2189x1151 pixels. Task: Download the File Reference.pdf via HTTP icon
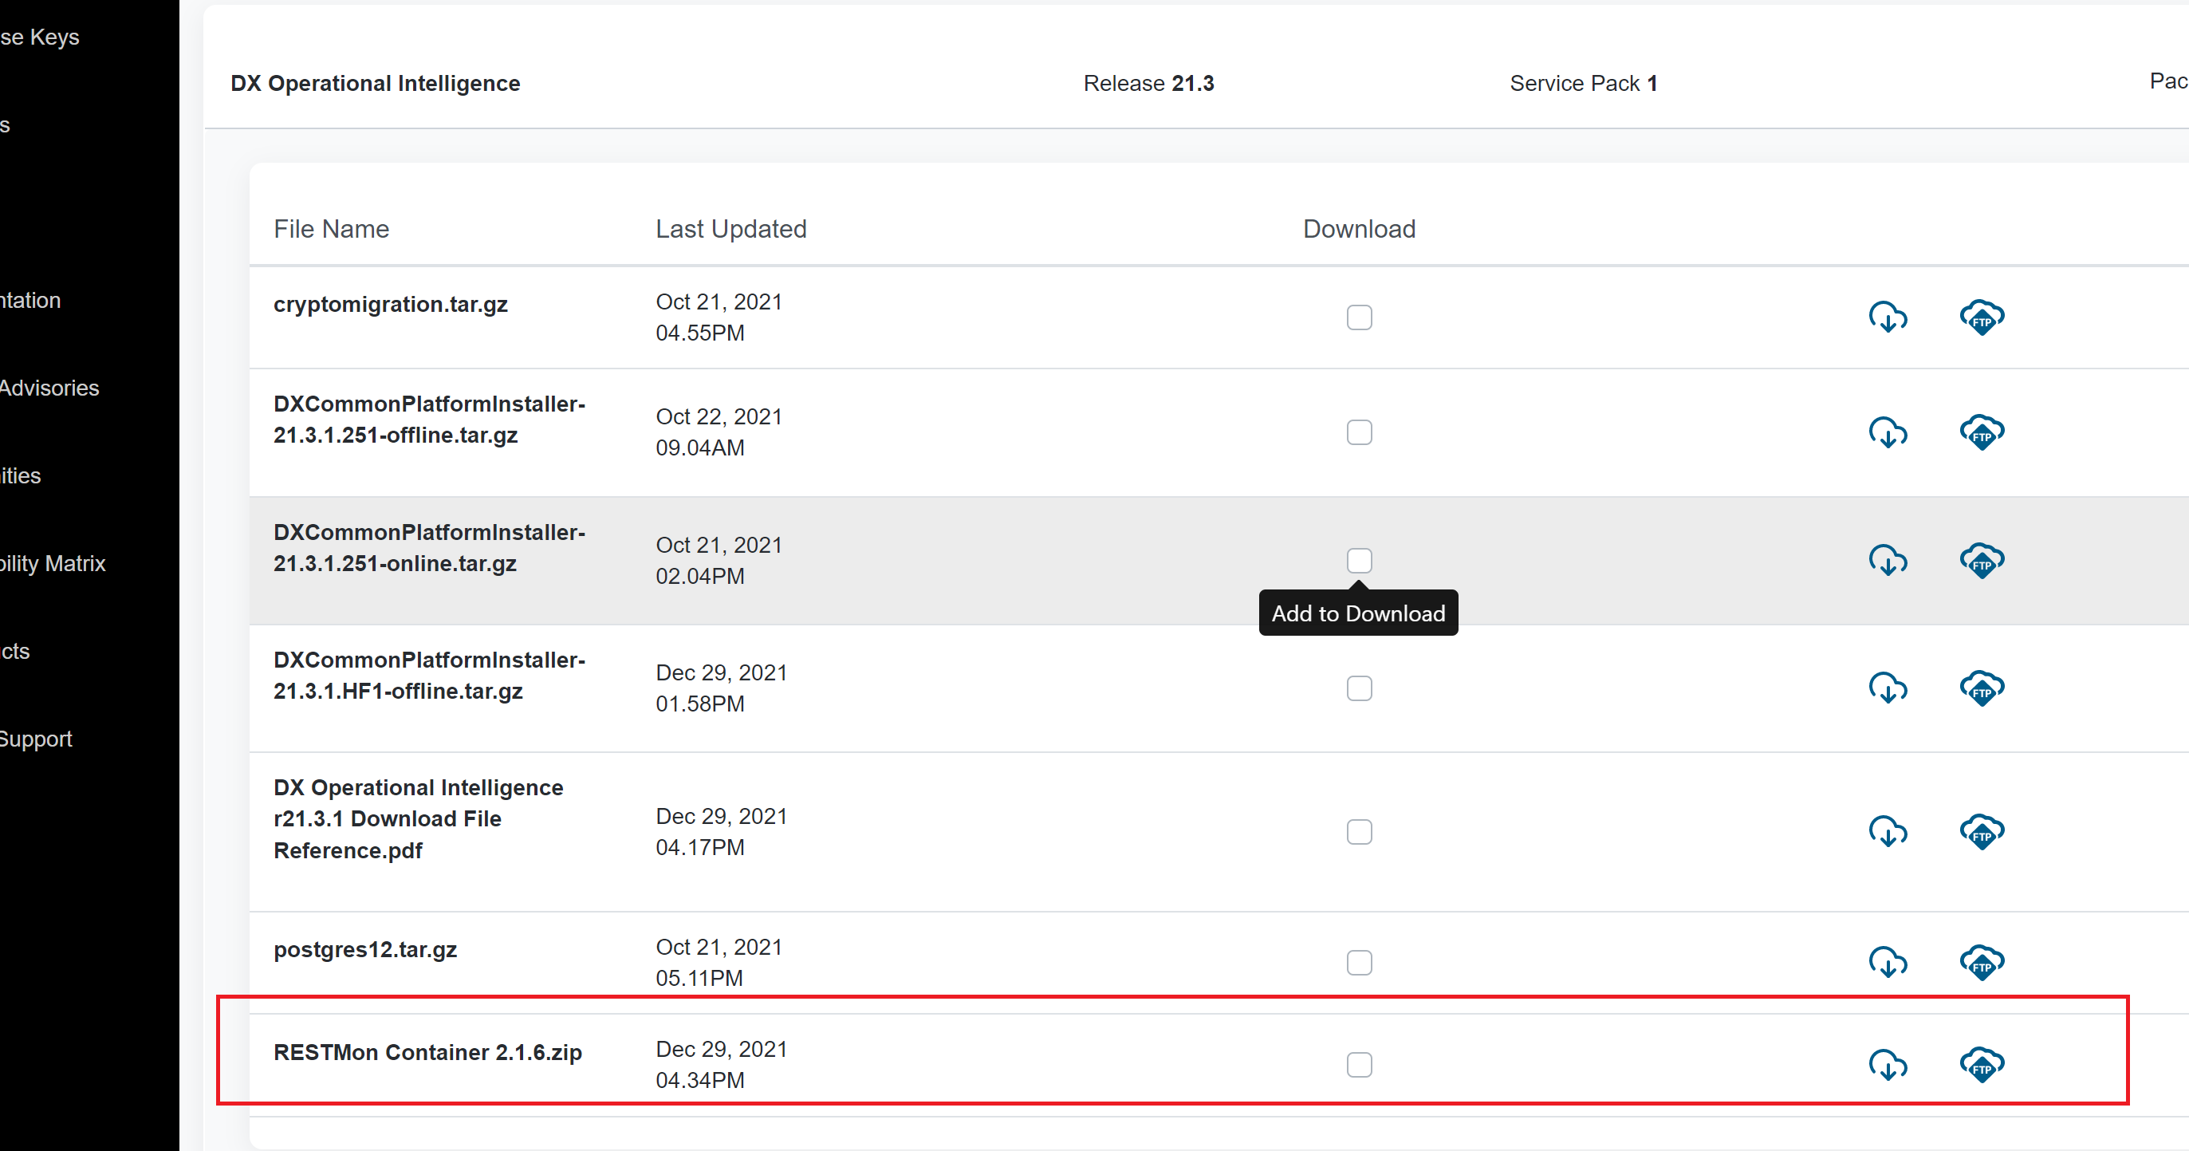tap(1888, 831)
